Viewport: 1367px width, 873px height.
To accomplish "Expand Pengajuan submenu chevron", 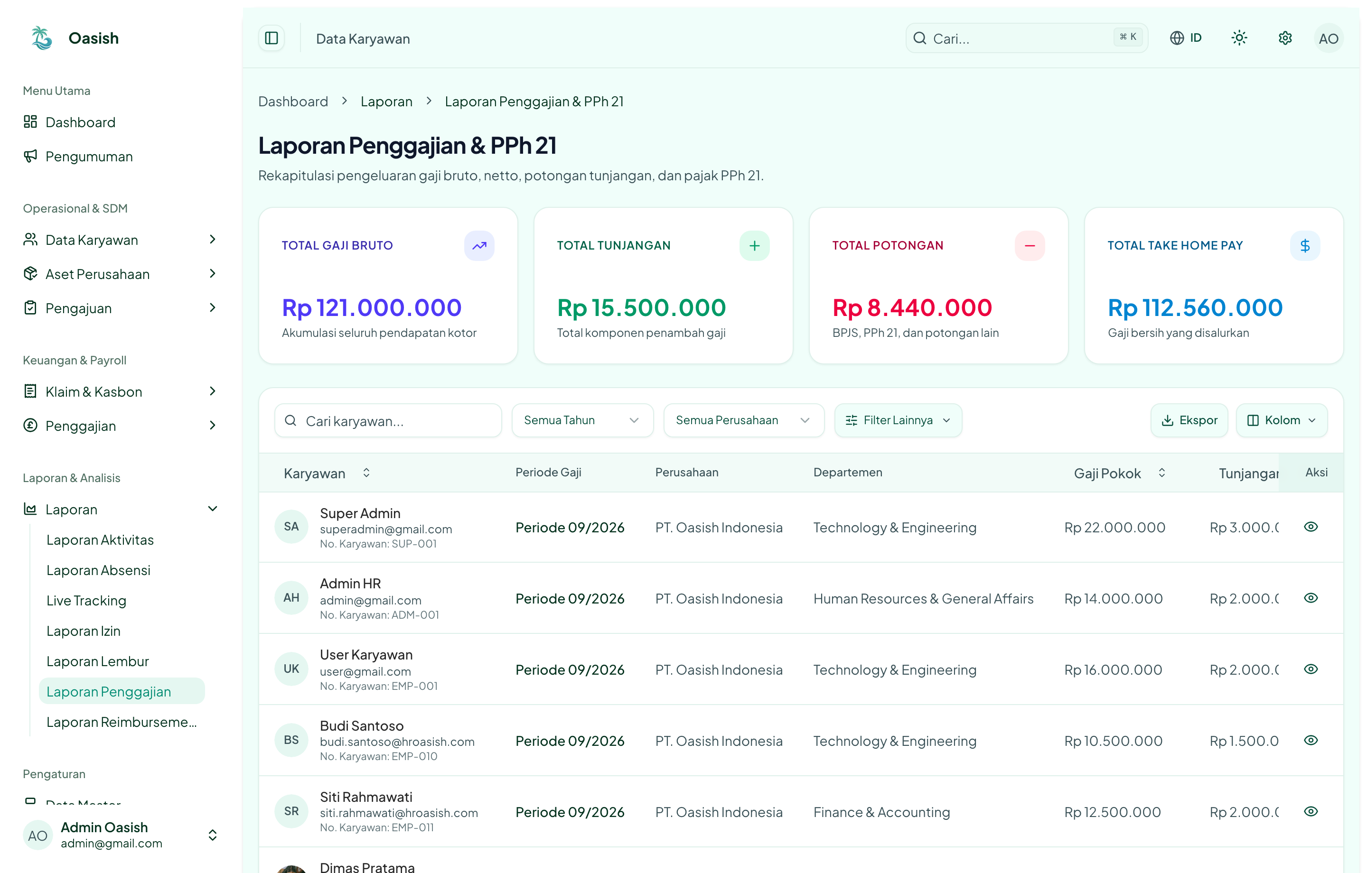I will tap(212, 307).
